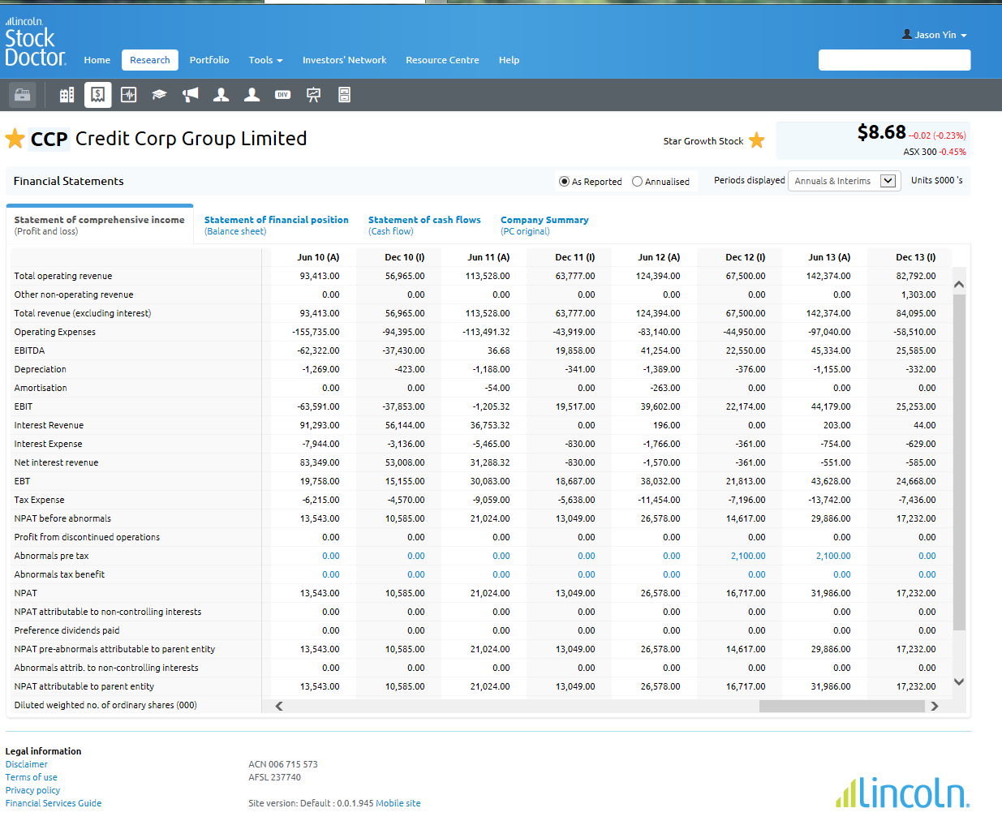
Task: Click the search box in header
Action: click(x=894, y=60)
